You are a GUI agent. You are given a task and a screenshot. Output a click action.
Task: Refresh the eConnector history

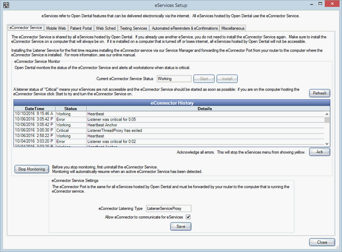(320, 93)
